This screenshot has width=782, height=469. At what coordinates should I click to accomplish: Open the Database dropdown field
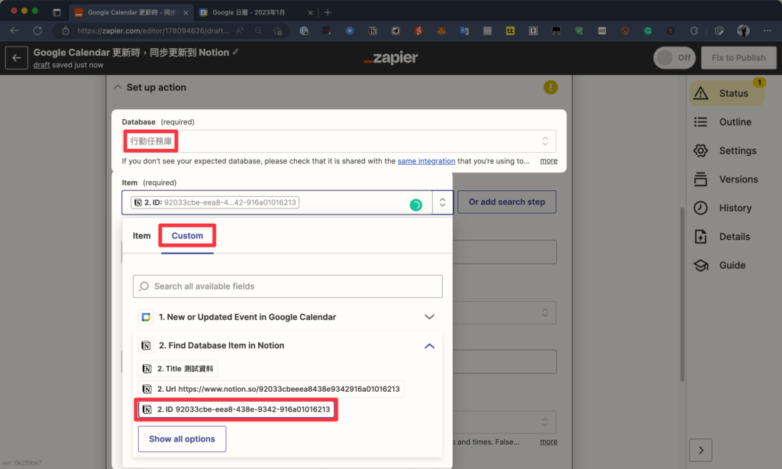(339, 141)
